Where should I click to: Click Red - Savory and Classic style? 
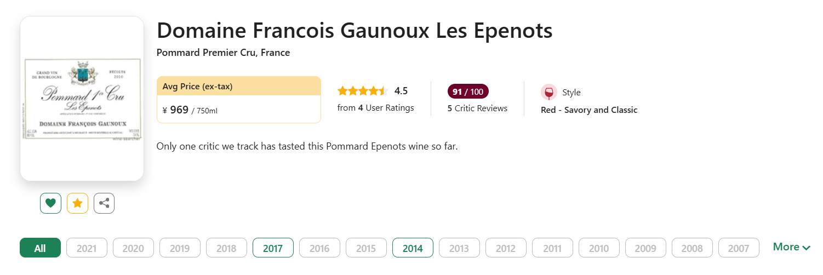(589, 110)
